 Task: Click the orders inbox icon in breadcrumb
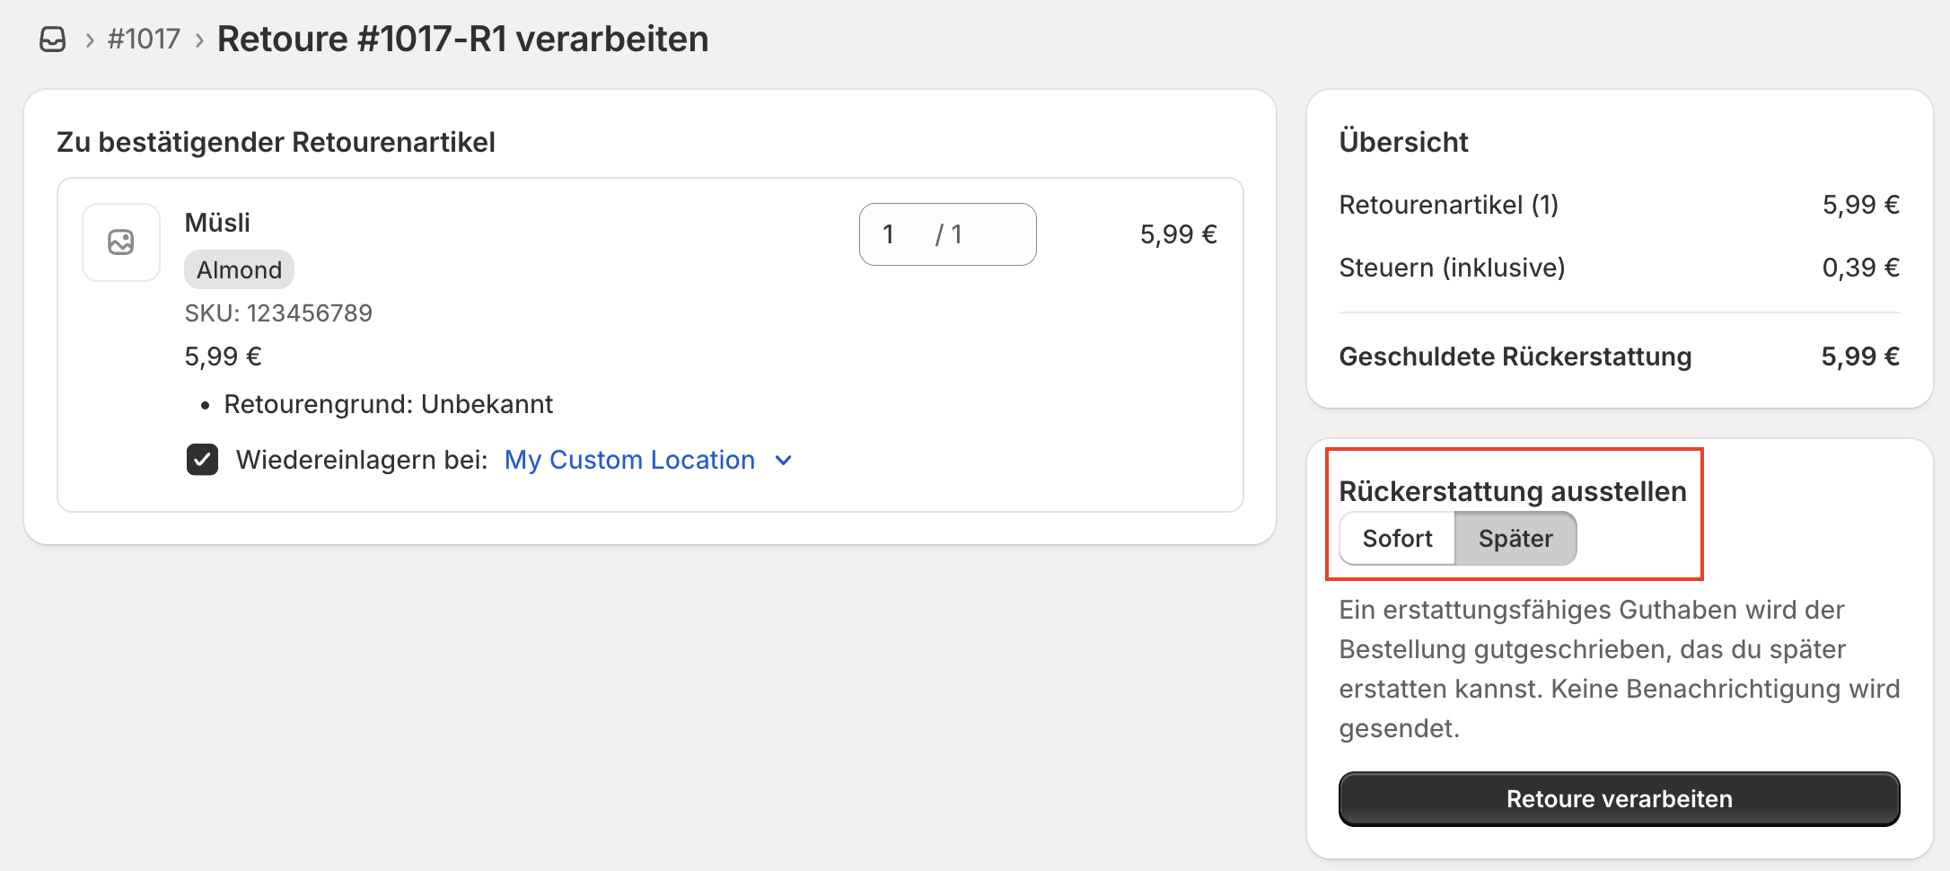(53, 40)
